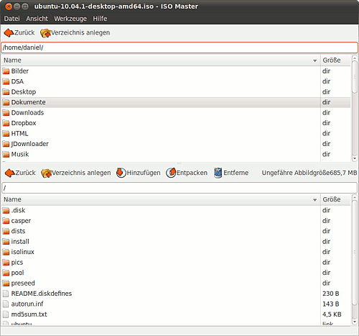Select the Bilder folder icon
Screen dimensions: 359x336
click(x=6, y=71)
